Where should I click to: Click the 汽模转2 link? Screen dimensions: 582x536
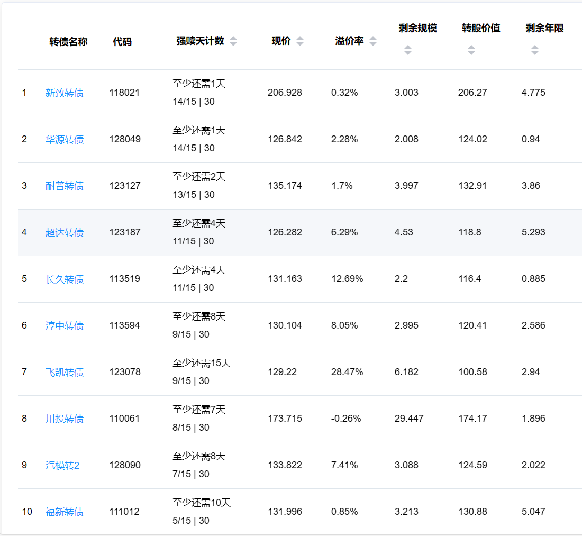(x=62, y=466)
